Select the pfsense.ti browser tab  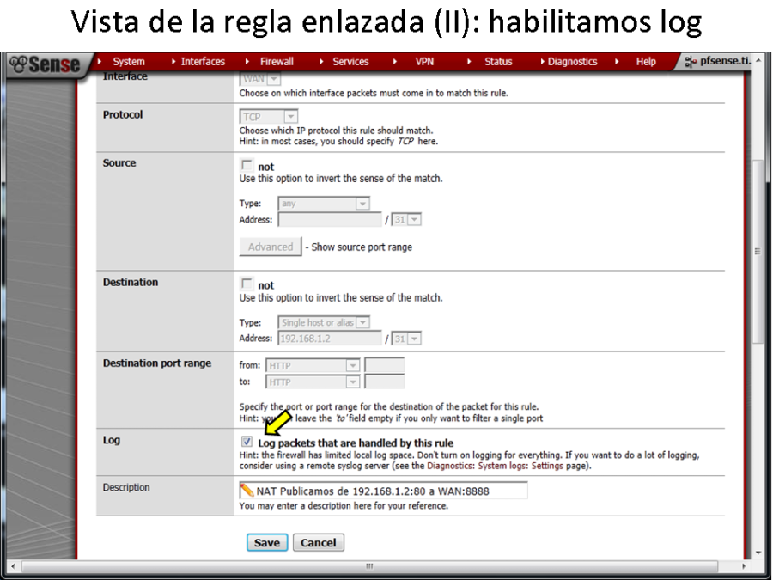tap(726, 61)
